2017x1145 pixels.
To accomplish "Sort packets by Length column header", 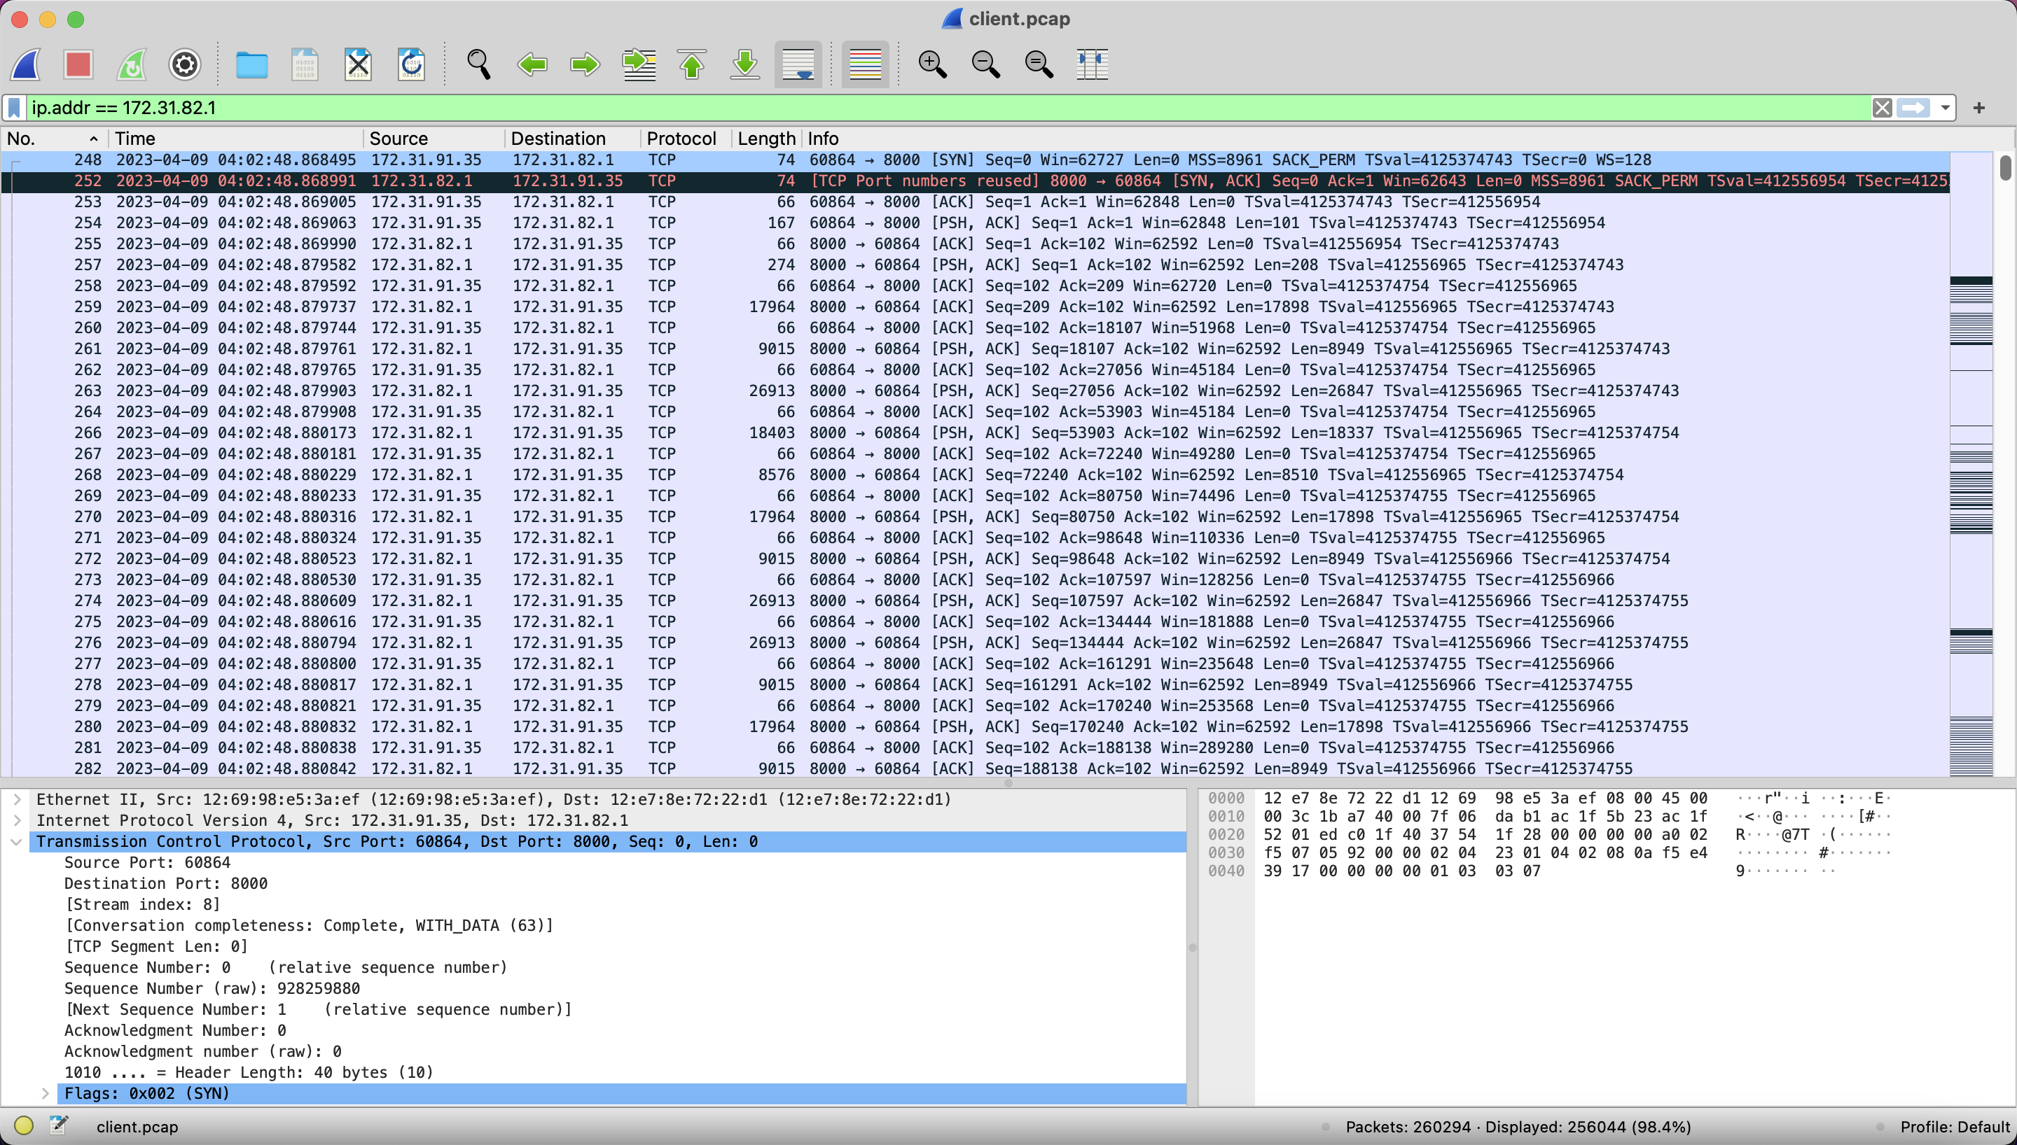I will pos(765,139).
